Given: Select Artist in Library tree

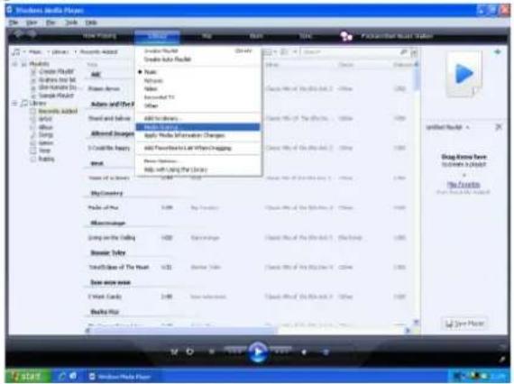Looking at the screenshot, I should 45,119.
